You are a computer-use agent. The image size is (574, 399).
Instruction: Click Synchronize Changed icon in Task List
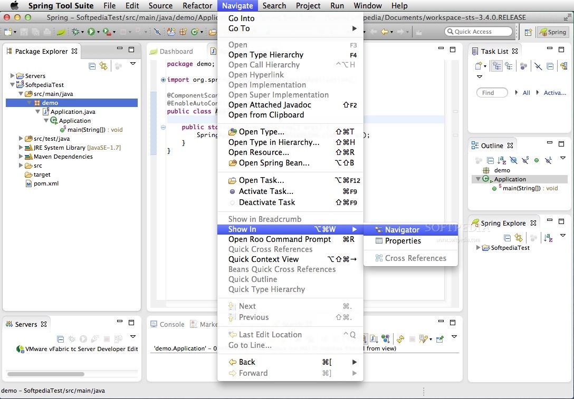tap(564, 66)
